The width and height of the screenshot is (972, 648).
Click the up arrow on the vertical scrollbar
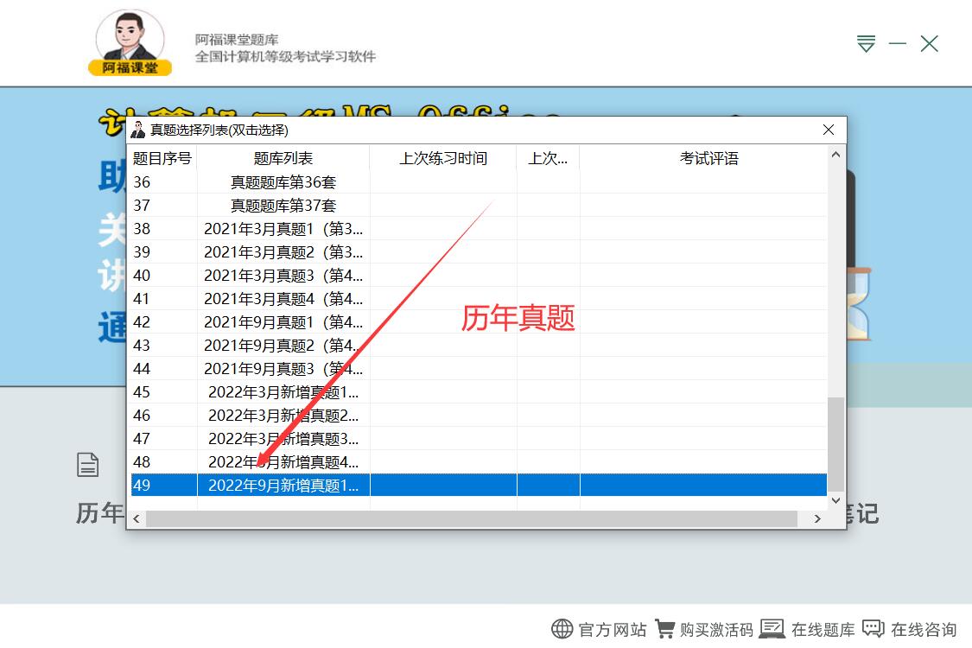[835, 156]
